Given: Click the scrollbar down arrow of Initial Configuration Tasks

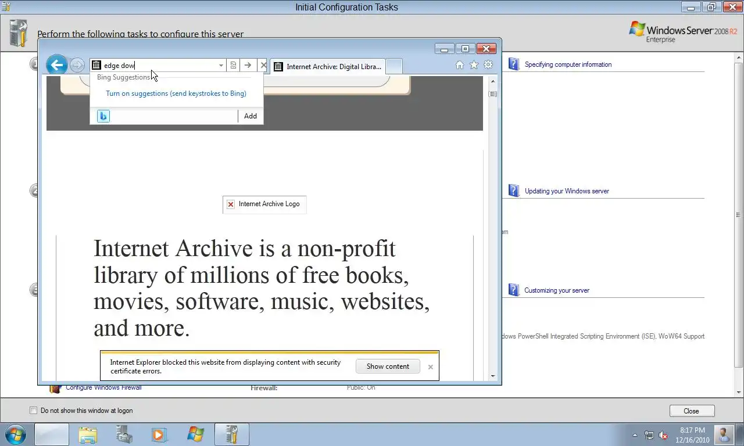Looking at the screenshot, I should [739, 393].
